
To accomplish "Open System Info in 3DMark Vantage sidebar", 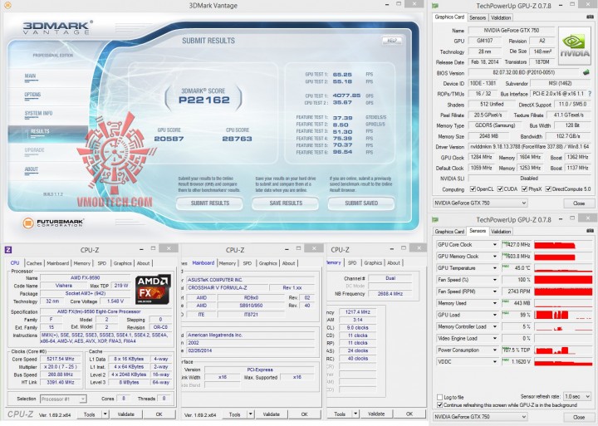I will click(x=38, y=113).
